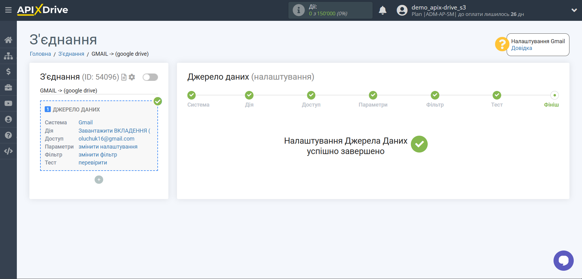
Task: Open the code API icon in the sidebar
Action: (8, 151)
